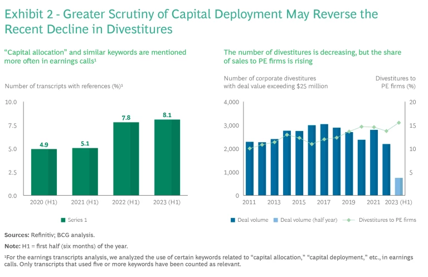Click the 2019 x-axis label
The image size is (428, 277).
[349, 202]
